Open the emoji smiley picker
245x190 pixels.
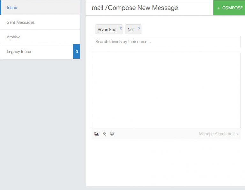coord(112,134)
